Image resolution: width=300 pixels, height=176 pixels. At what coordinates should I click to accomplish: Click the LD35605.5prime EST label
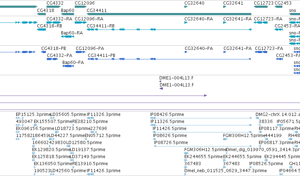68,115
